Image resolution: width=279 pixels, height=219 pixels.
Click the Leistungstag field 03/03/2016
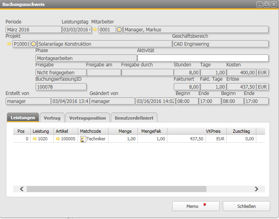(77, 29)
